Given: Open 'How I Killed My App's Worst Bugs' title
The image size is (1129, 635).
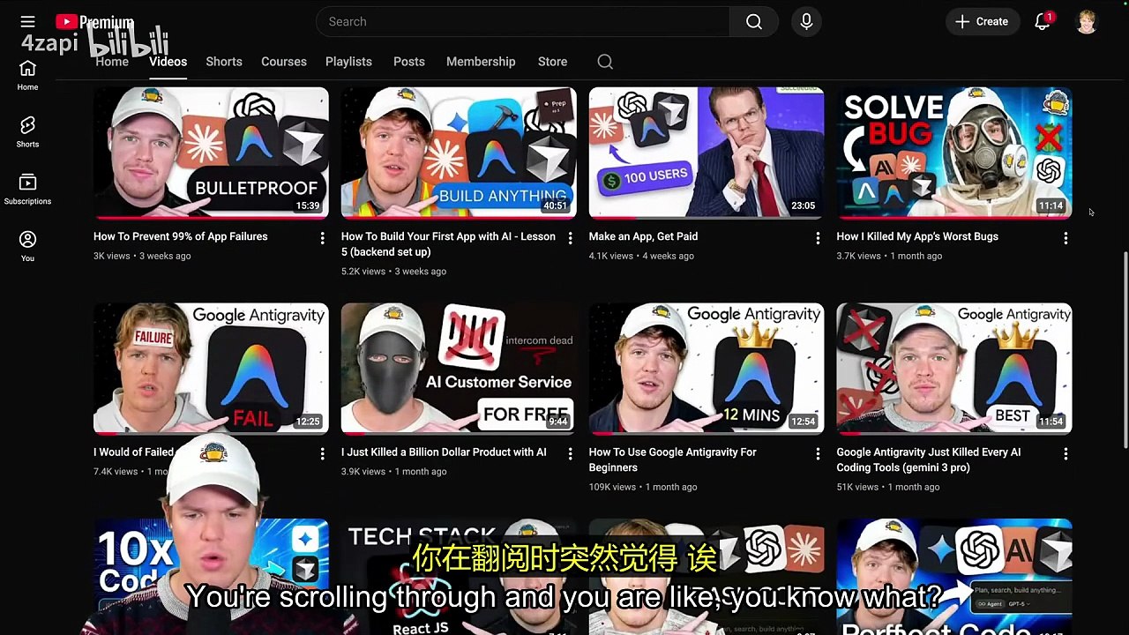Looking at the screenshot, I should tap(917, 236).
